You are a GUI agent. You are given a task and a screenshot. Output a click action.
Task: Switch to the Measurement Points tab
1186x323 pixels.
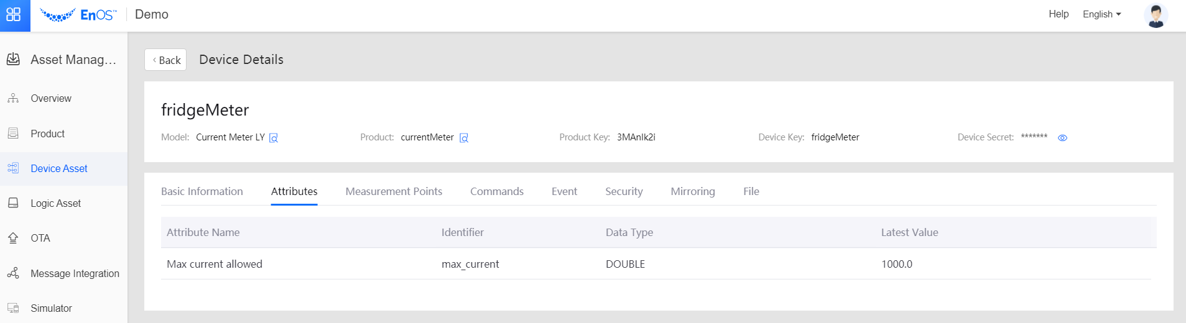(x=394, y=191)
